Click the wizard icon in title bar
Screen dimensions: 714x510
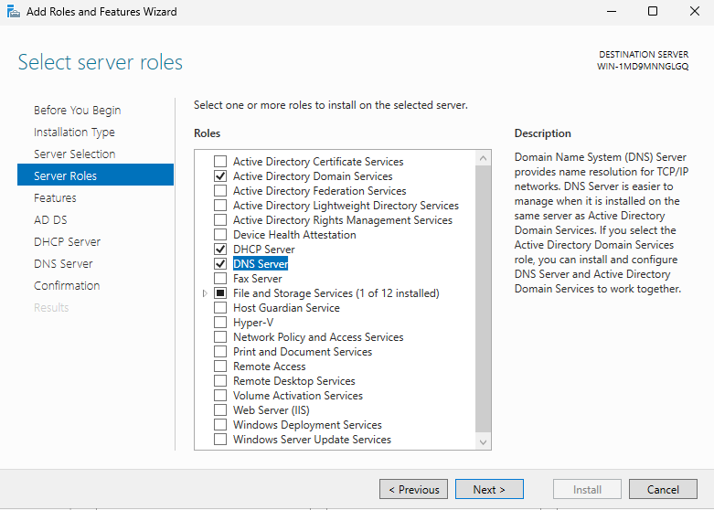pos(13,12)
